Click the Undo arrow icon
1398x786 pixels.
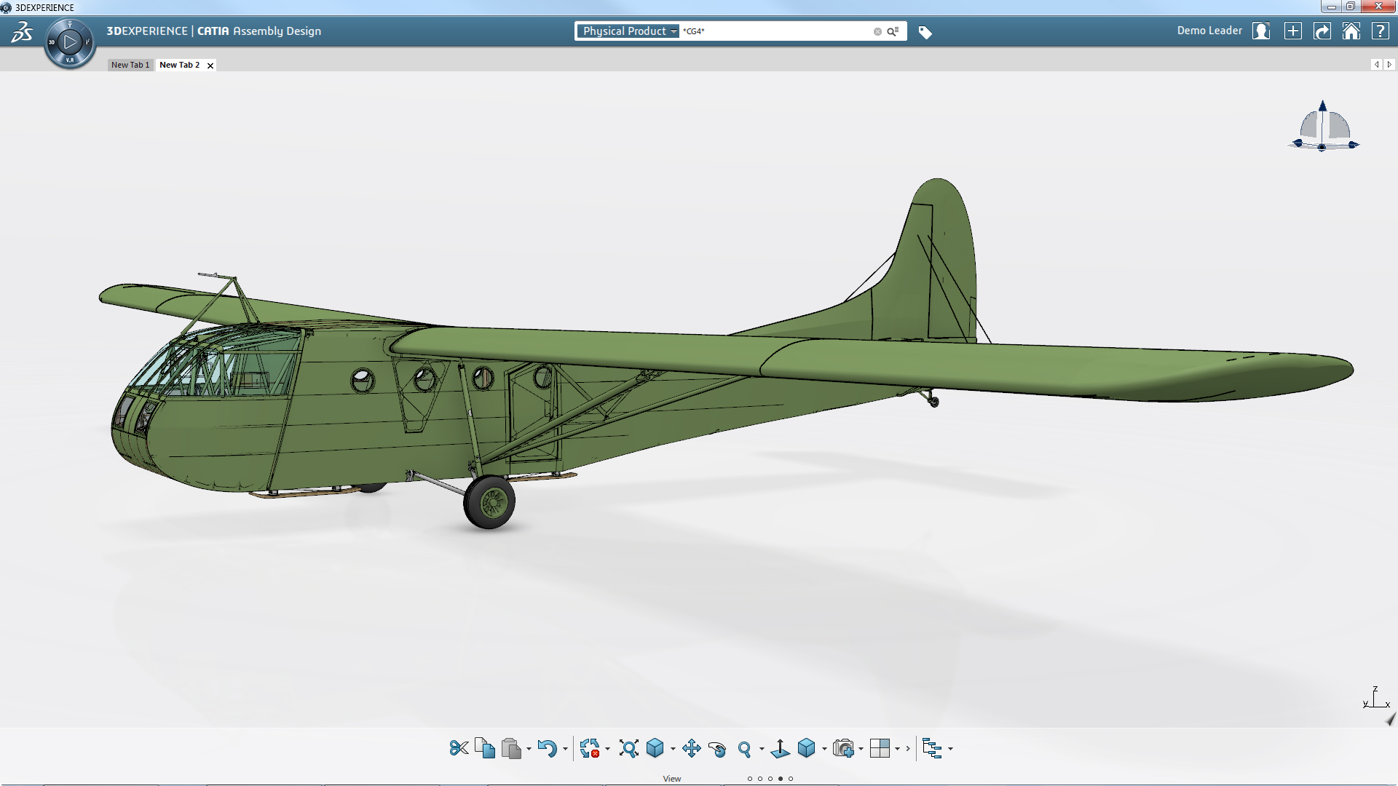tap(547, 748)
